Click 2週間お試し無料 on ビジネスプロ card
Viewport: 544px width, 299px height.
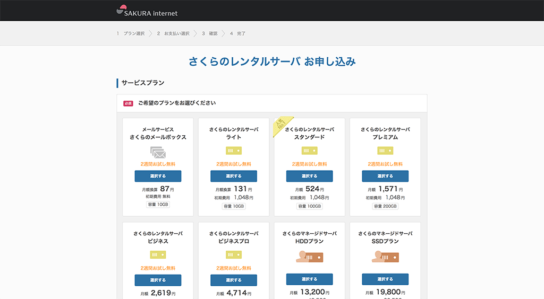234,268
